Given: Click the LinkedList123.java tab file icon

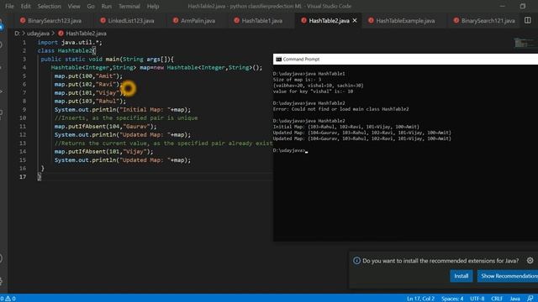Looking at the screenshot, I should point(103,20).
